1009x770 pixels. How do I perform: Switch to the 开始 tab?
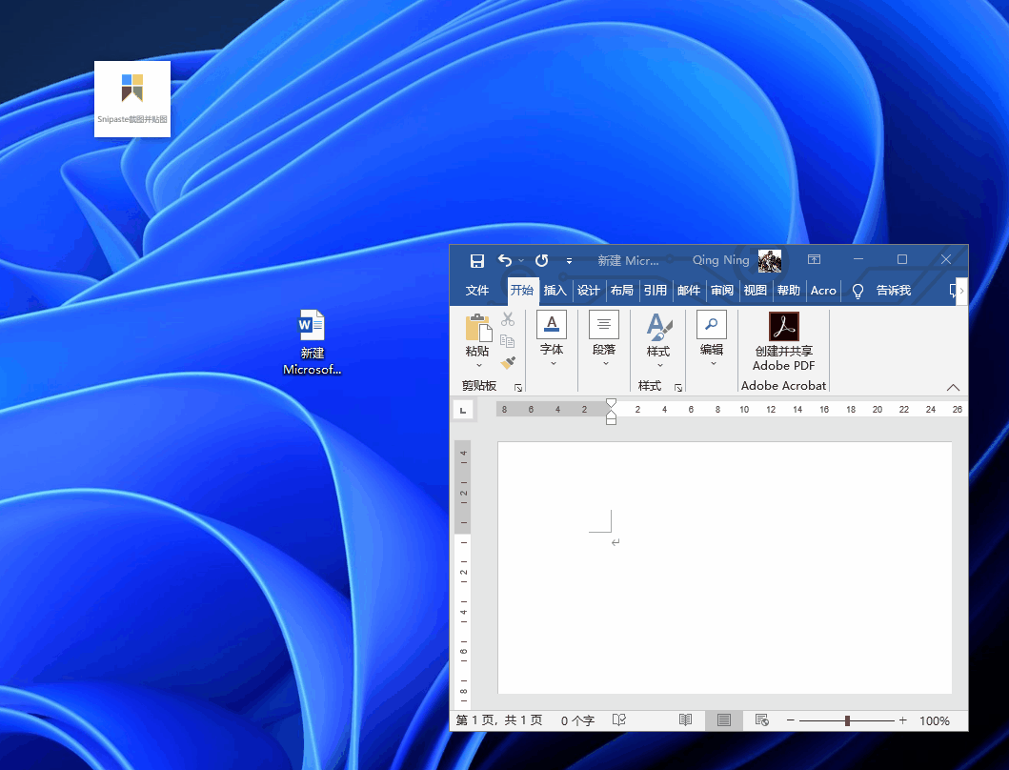[x=522, y=291]
